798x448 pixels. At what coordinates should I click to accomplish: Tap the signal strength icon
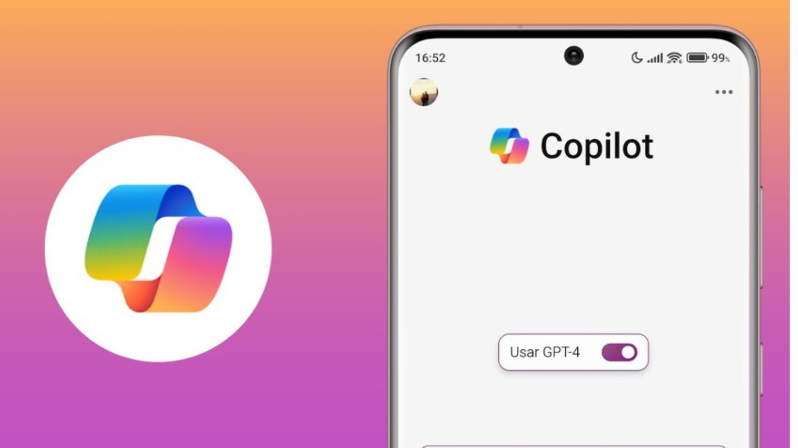(x=658, y=57)
